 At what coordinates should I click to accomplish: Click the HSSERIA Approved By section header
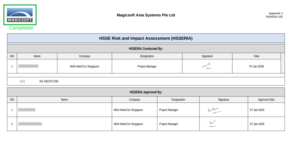pos(146,92)
